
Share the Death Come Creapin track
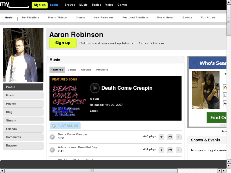click(170, 137)
